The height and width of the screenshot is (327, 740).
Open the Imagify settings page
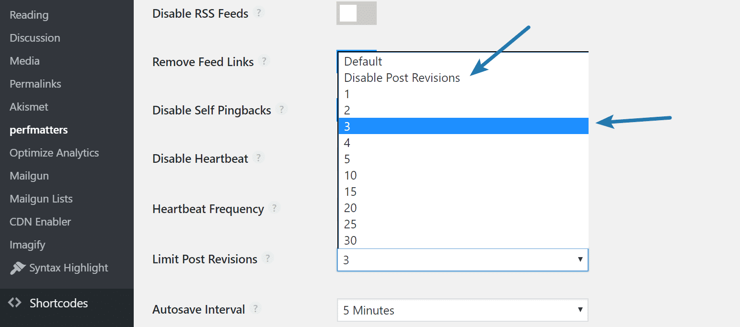coord(27,244)
